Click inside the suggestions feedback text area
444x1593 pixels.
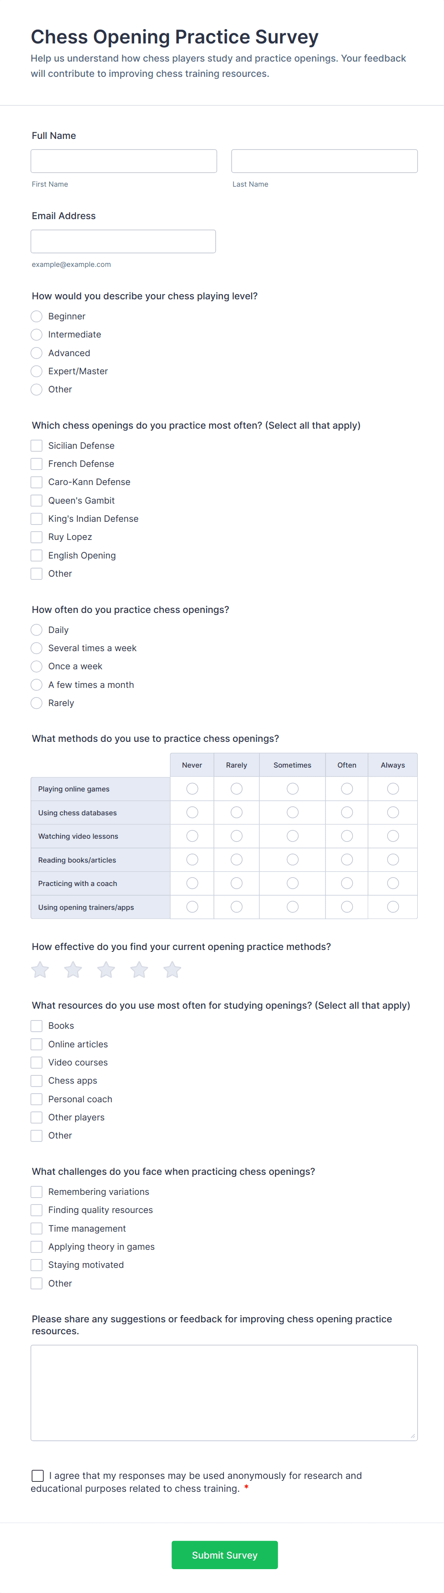223,1392
